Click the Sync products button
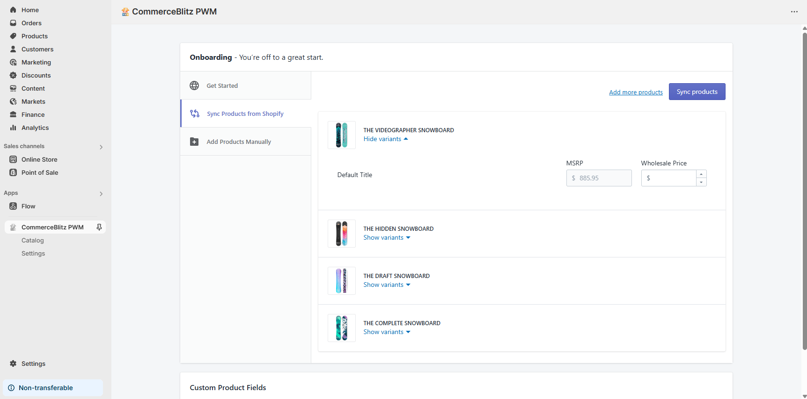The height and width of the screenshot is (399, 807). point(697,92)
